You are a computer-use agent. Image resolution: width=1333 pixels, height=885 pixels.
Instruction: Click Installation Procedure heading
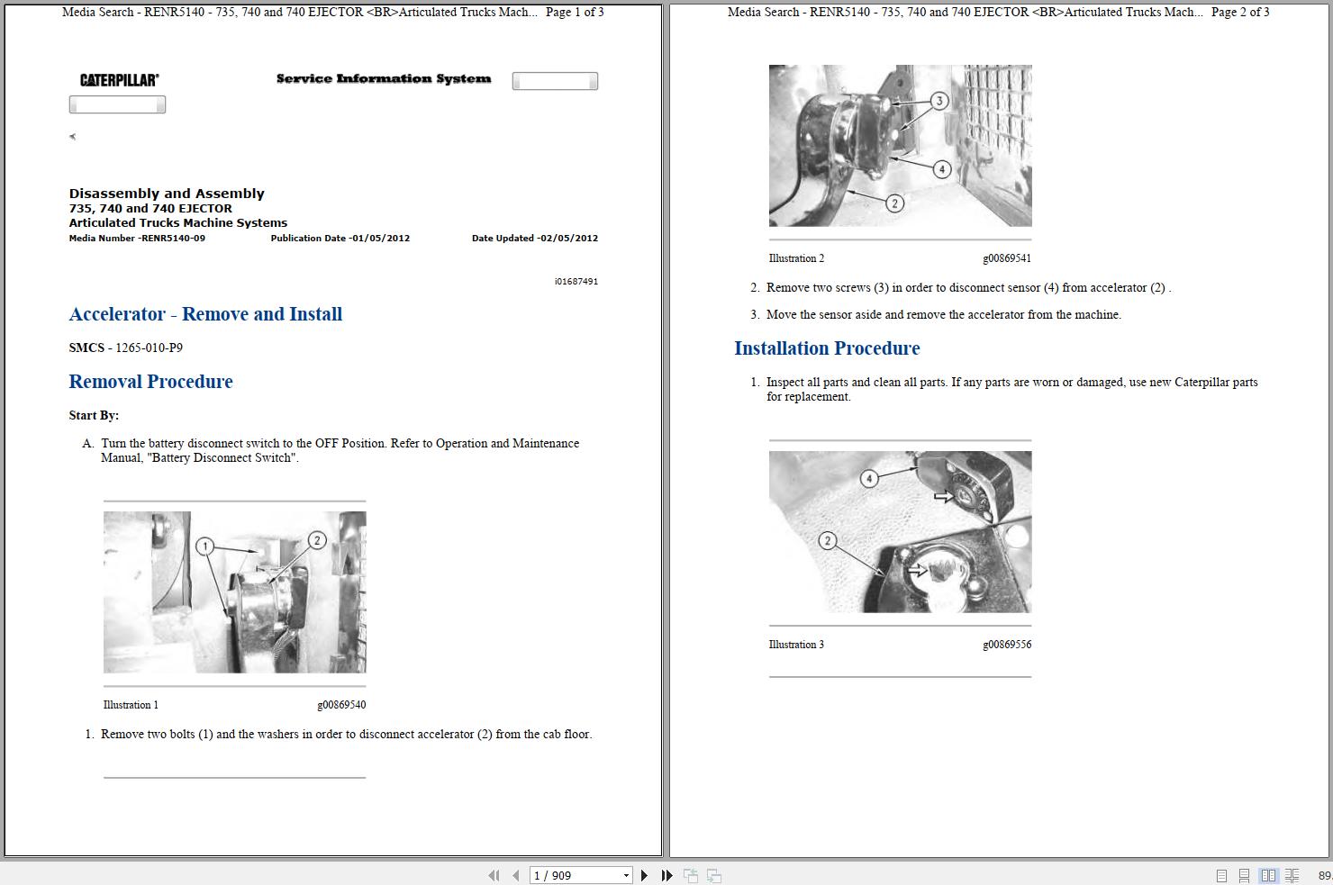(827, 348)
